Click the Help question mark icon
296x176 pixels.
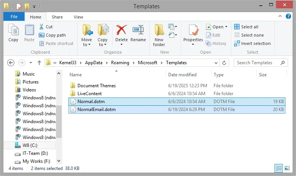pos(288,16)
